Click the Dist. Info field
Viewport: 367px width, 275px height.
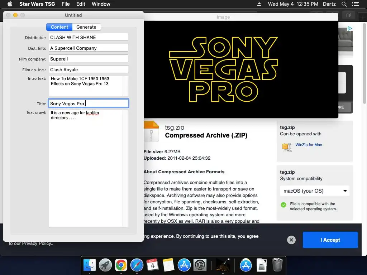coord(89,48)
